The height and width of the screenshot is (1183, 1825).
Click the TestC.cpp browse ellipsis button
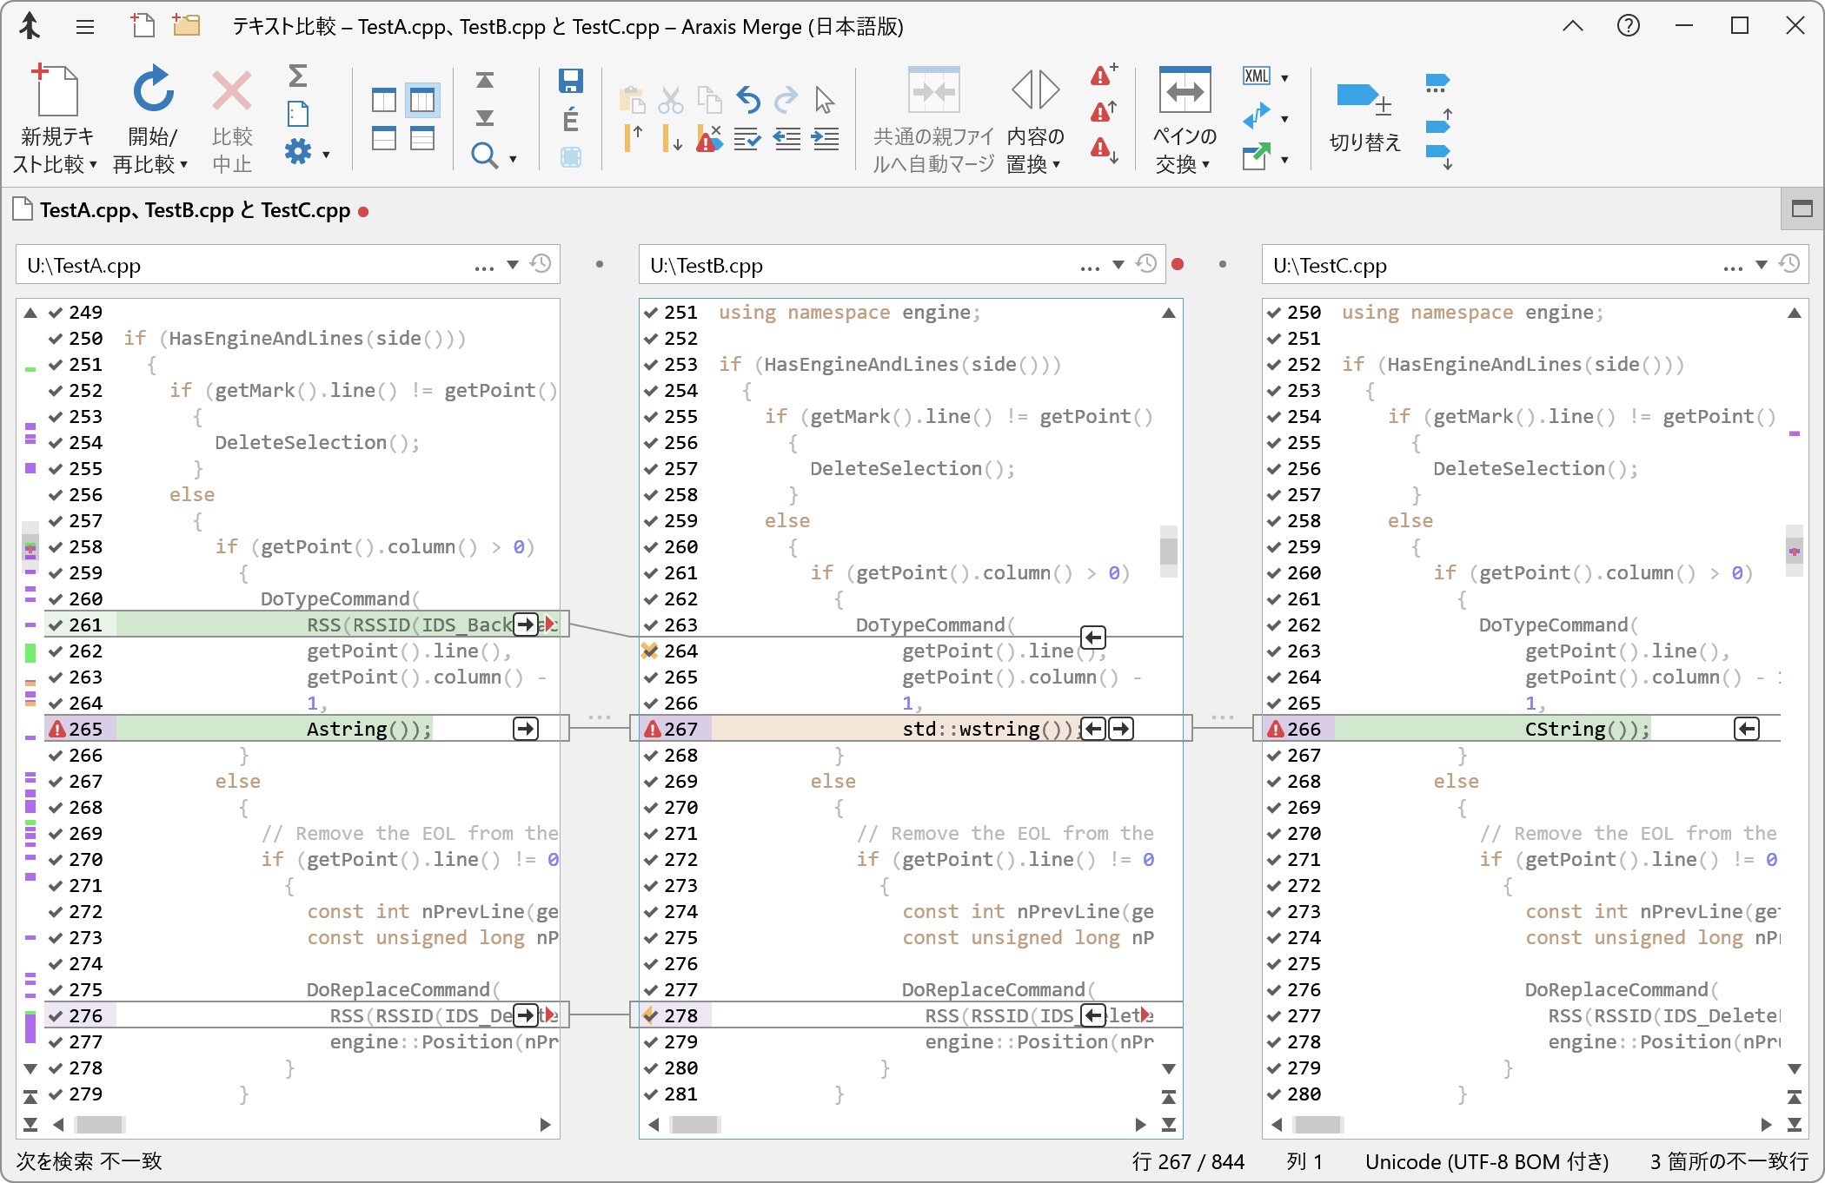pyautogui.click(x=1732, y=266)
